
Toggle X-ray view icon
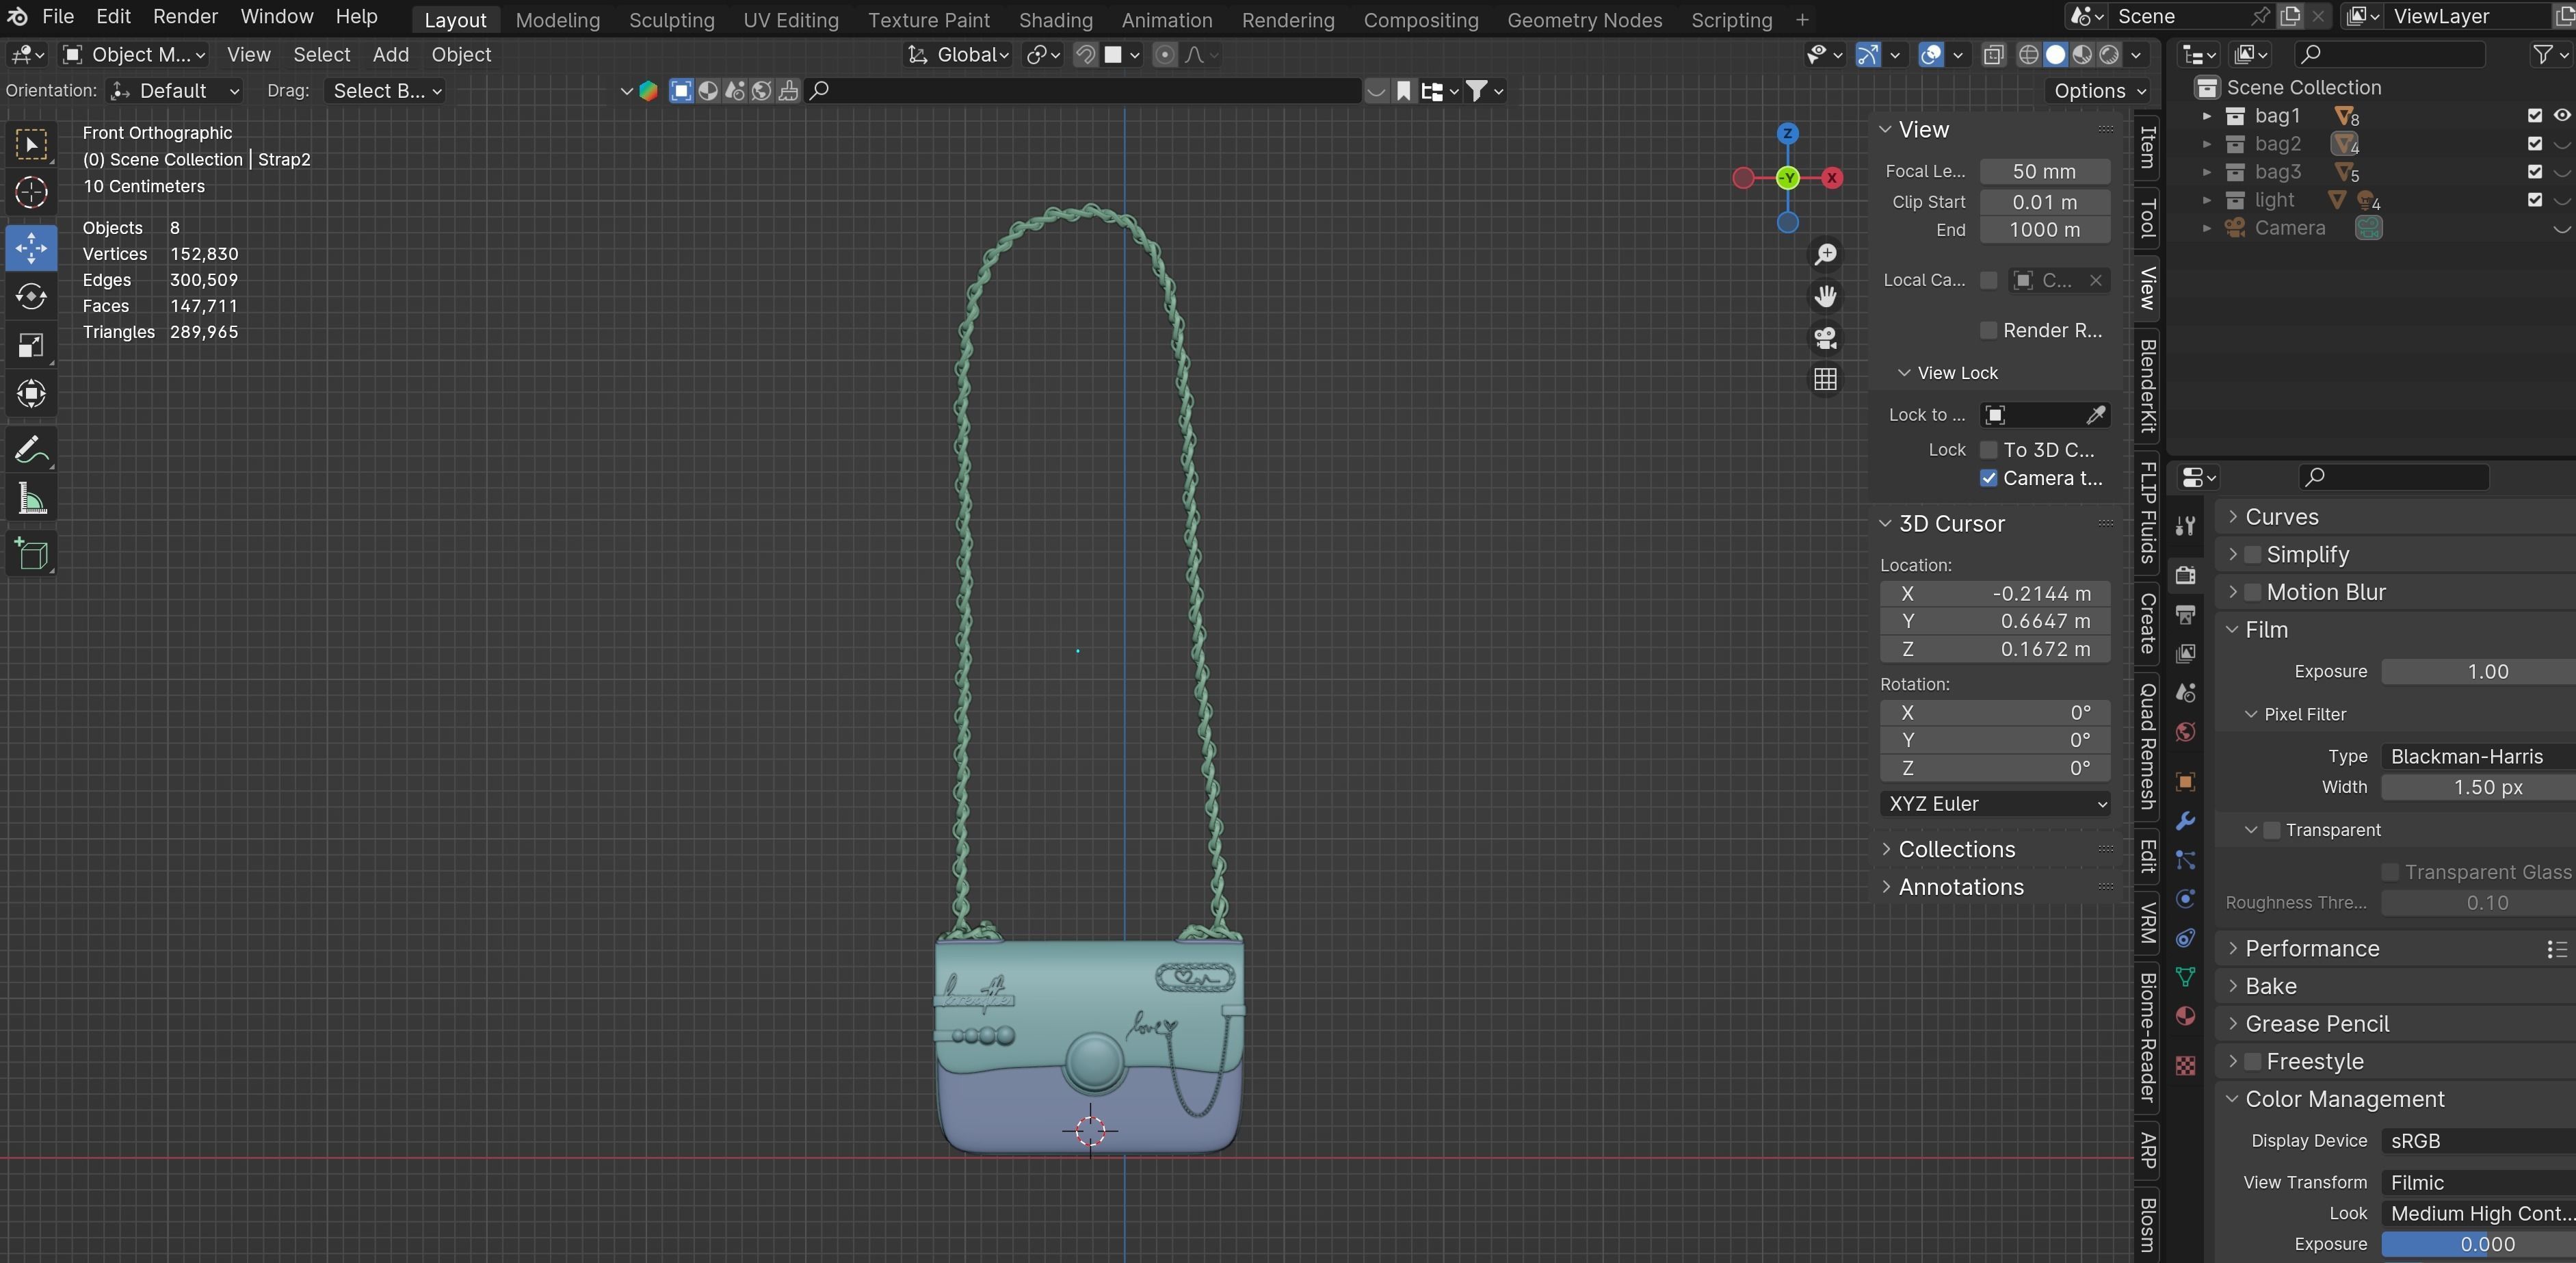click(1993, 55)
